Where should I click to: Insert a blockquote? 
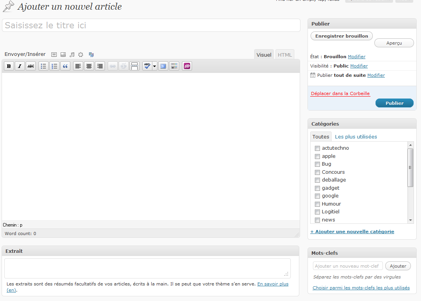(x=65, y=66)
